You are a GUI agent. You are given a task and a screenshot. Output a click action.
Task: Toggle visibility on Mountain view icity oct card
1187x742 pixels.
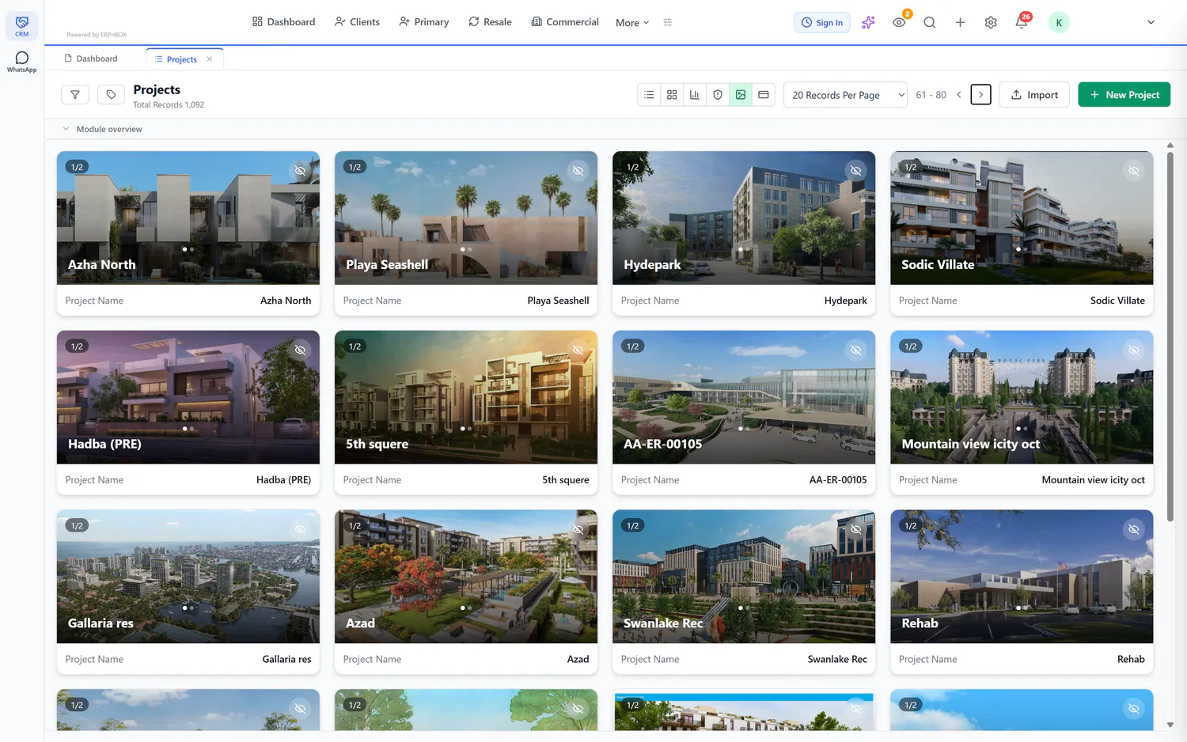pos(1134,350)
